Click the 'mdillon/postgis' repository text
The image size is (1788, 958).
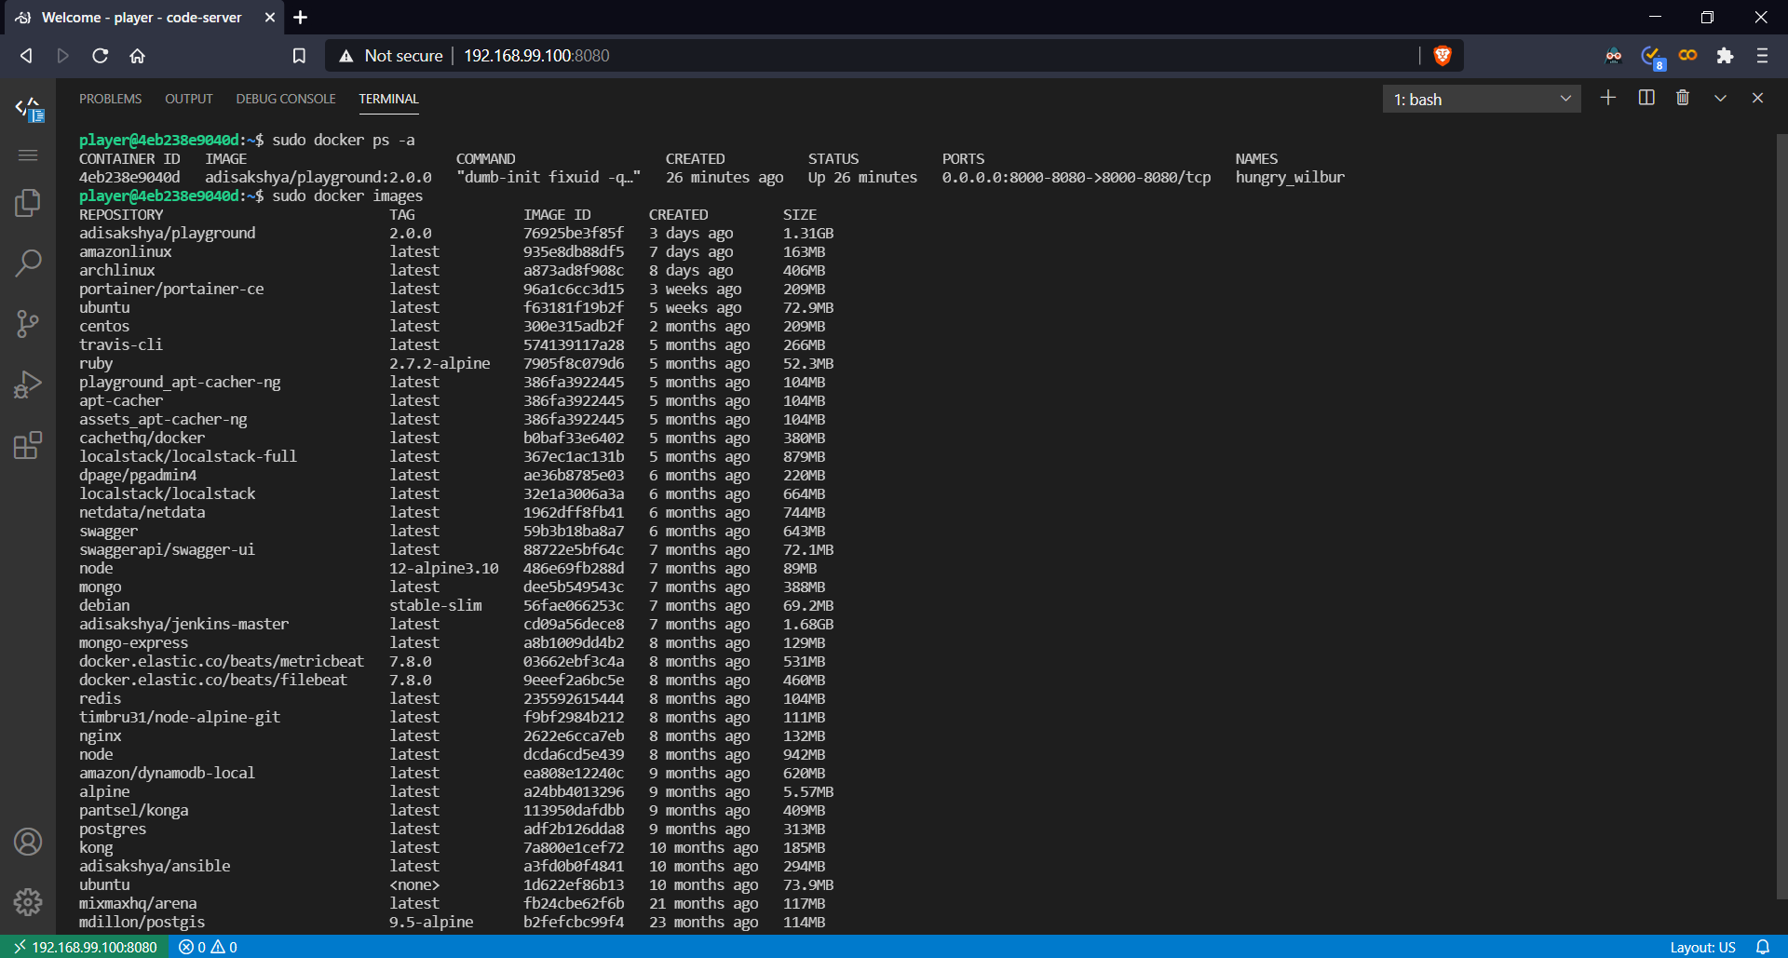pos(142,922)
